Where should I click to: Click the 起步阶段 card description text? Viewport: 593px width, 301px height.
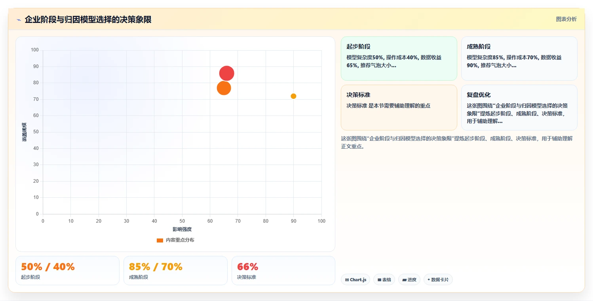click(x=394, y=61)
